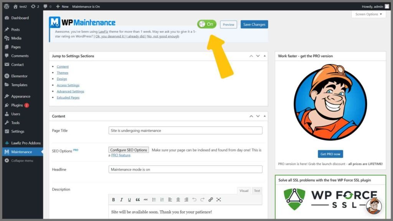393x221 pixels.
Task: Click the New plus item in admin bar
Action: (62, 7)
